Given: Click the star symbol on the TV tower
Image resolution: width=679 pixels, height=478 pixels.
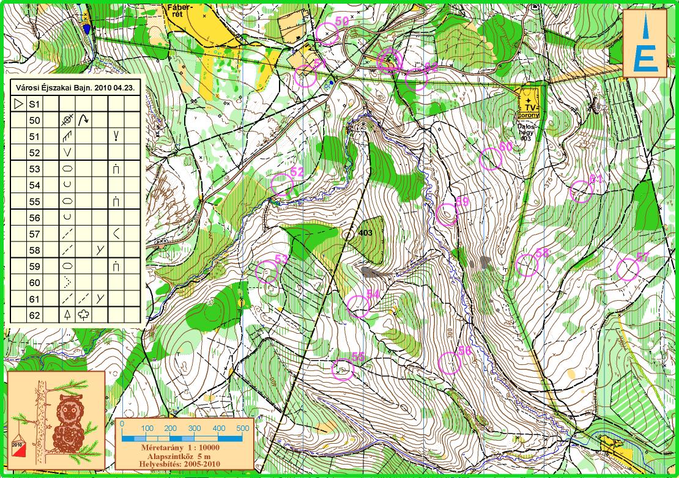Looking at the screenshot, I should point(527,100).
